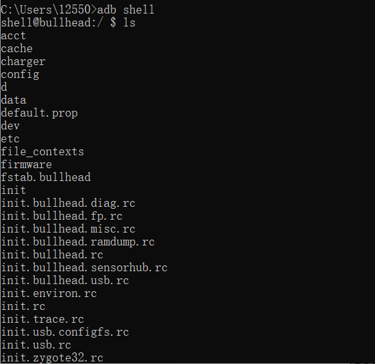Viewport: 375px width, 364px height.
Task: Select 'init.usb.configfs.rc' in the listing
Action: (x=65, y=332)
